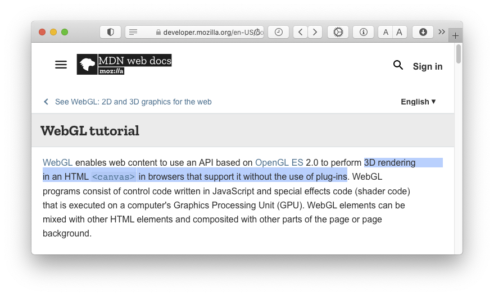Reload the page from the address bar
This screenshot has height=296, width=494.
257,32
